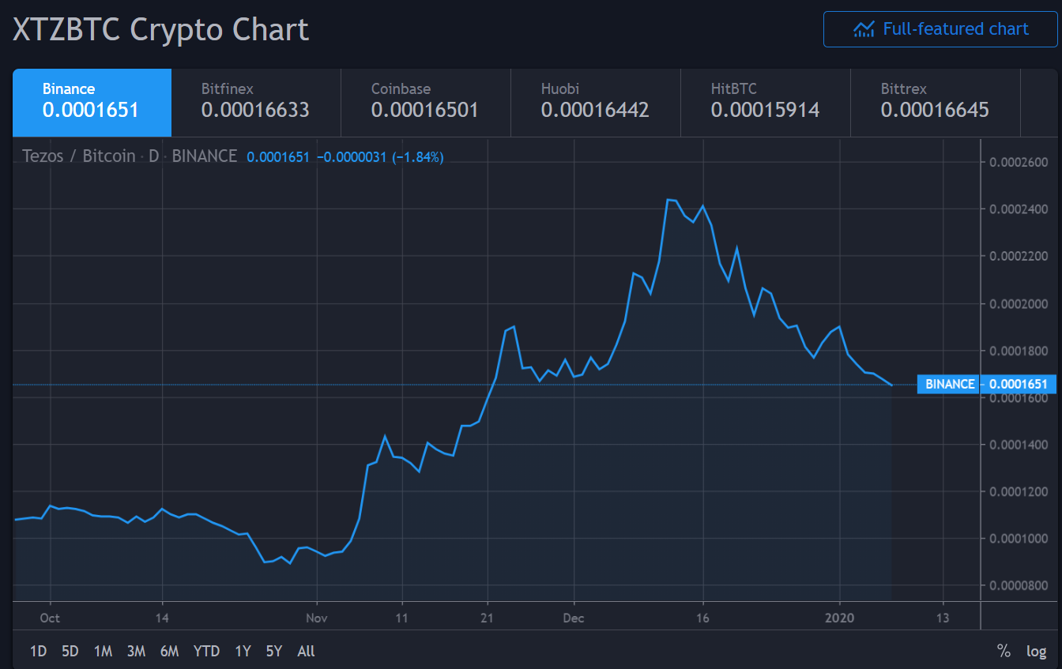
Task: Click the 0.0001000 price axis label
Action: 1019,538
